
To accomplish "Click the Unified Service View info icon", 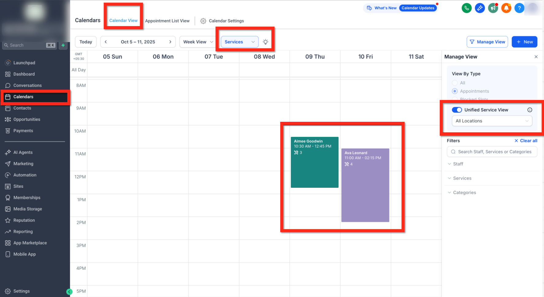I will (x=530, y=110).
